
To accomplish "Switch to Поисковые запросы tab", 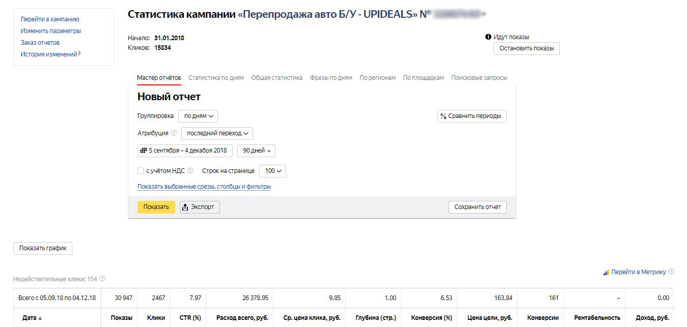I will click(x=479, y=78).
